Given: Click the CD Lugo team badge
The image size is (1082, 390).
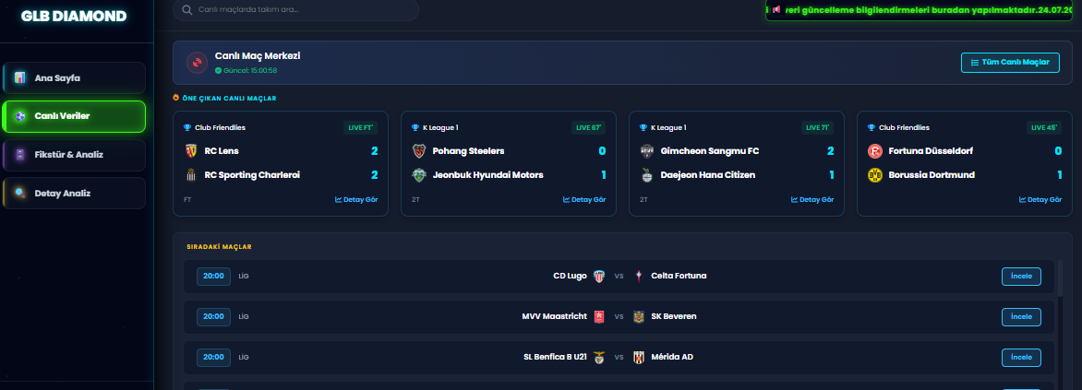Looking at the screenshot, I should click(598, 276).
